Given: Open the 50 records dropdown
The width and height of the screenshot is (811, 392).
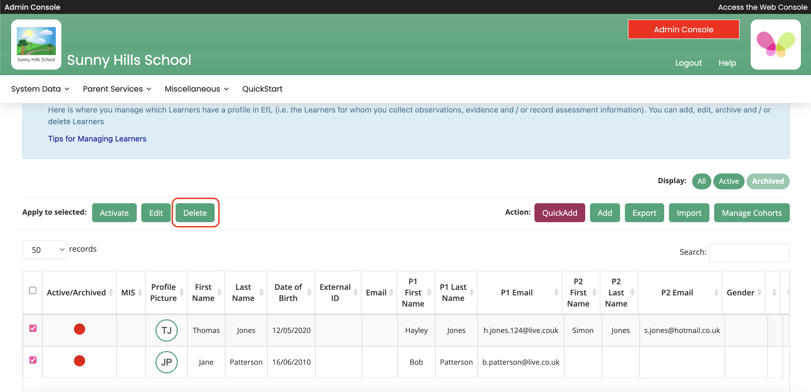Looking at the screenshot, I should pyautogui.click(x=44, y=250).
